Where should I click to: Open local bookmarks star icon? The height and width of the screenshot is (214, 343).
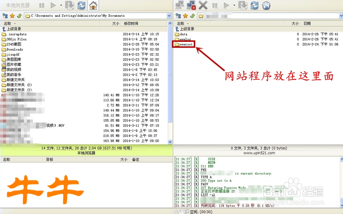pos(12,16)
